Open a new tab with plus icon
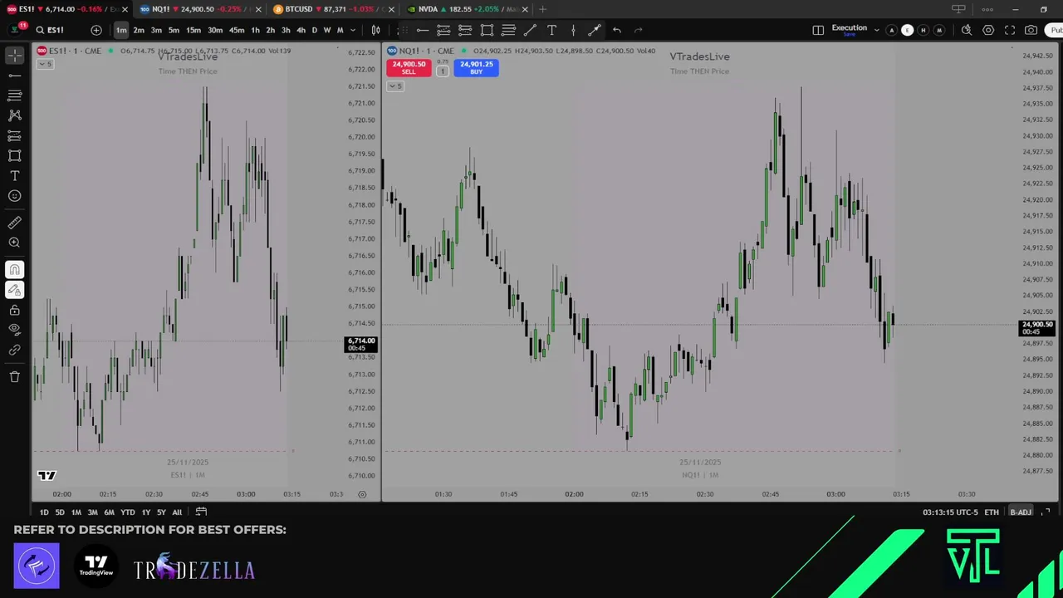This screenshot has height=598, width=1063. tap(542, 9)
